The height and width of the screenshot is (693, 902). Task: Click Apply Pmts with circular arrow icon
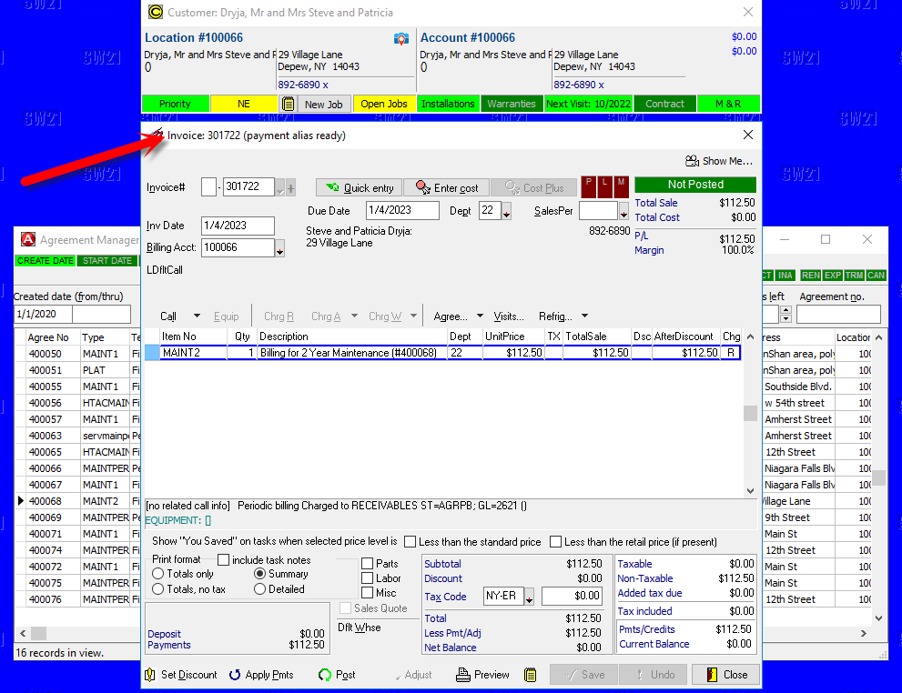pyautogui.click(x=261, y=675)
